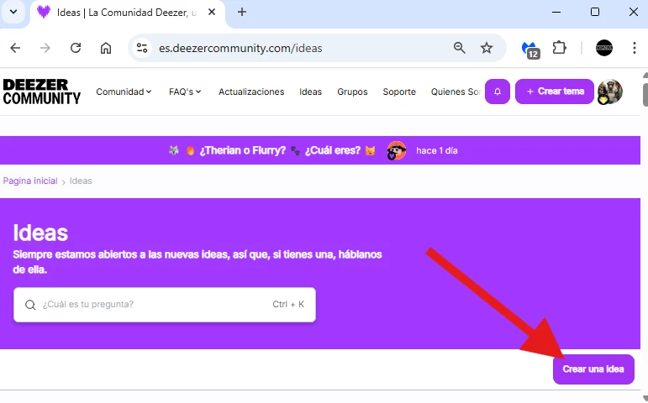Open the Extensions puzzle icon
This screenshot has height=403, width=648.
pyautogui.click(x=559, y=48)
